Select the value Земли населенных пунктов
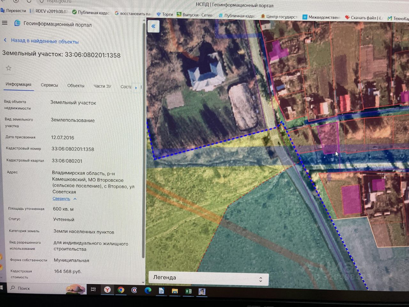 click(x=84, y=232)
